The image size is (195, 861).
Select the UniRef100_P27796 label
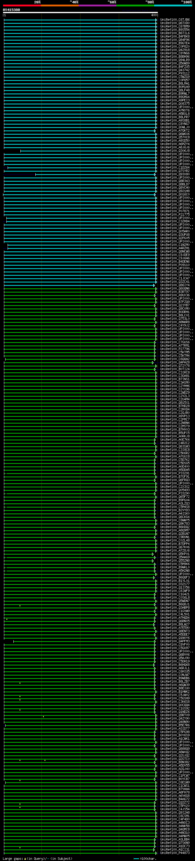pyautogui.click(x=175, y=349)
